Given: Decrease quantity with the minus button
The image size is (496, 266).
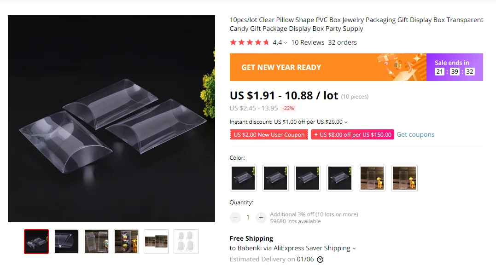Looking at the screenshot, I should pos(235,217).
